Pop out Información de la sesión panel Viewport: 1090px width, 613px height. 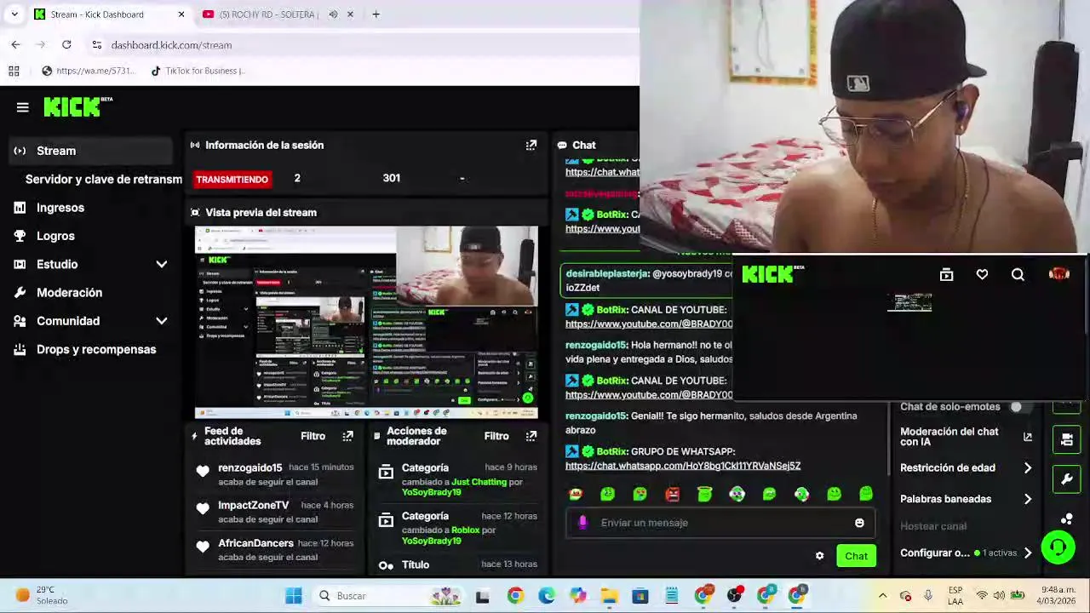(531, 146)
